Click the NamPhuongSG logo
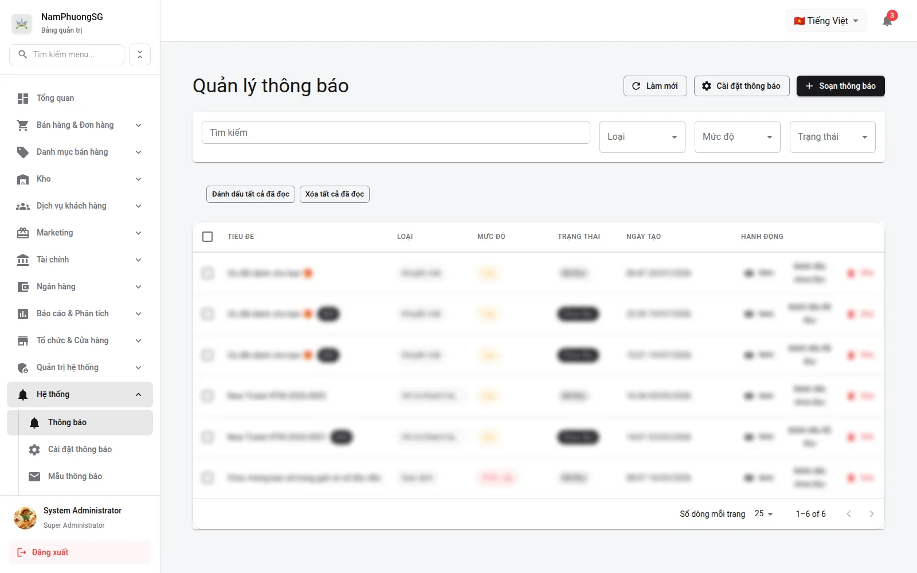 (22, 23)
